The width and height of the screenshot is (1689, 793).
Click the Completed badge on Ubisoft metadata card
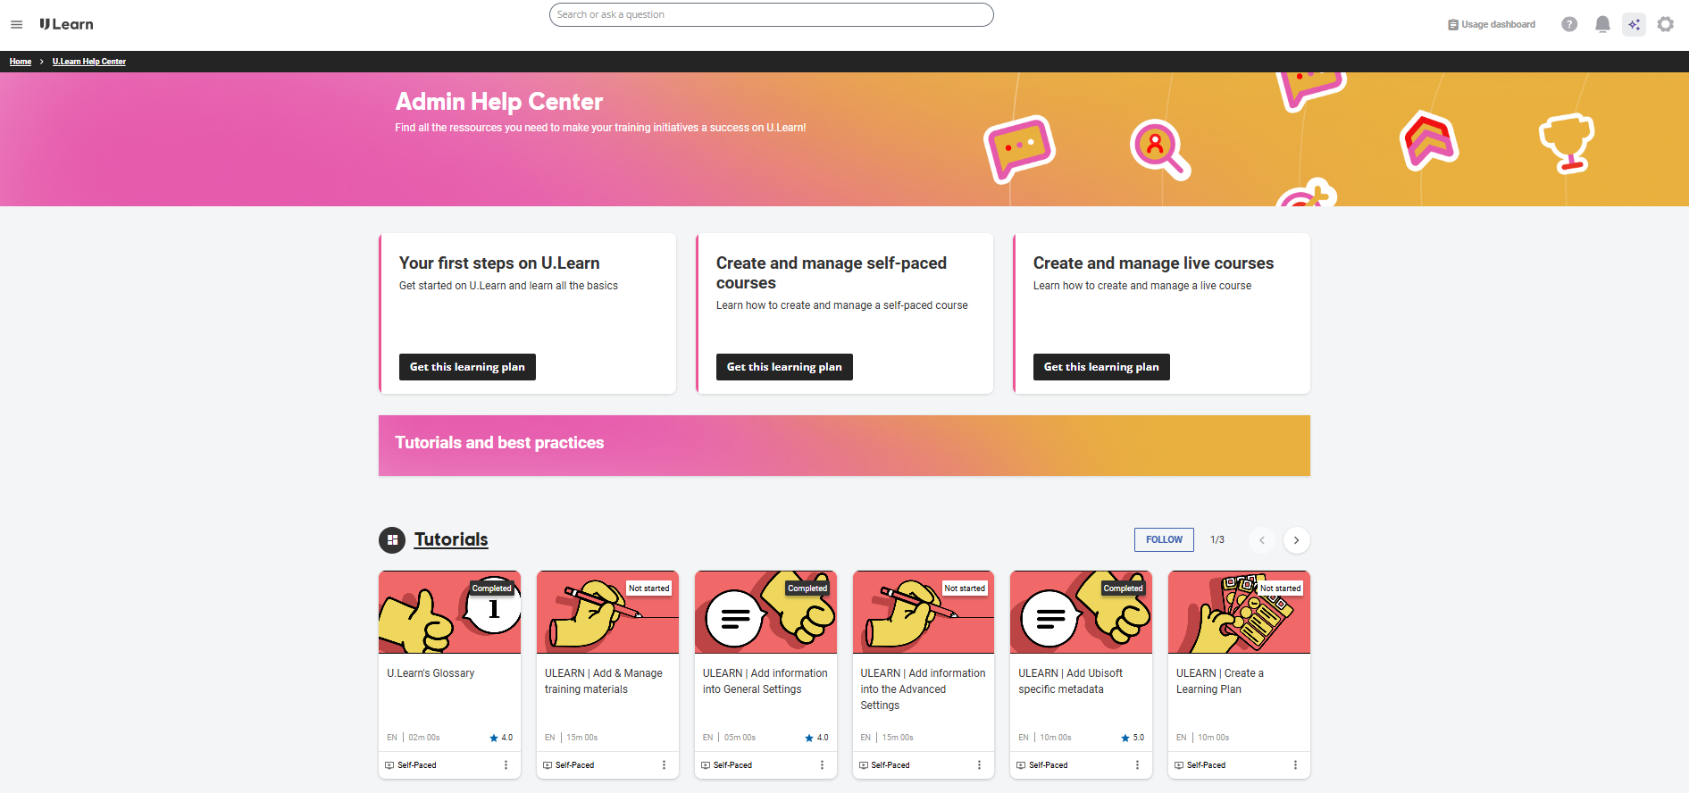coord(1124,588)
